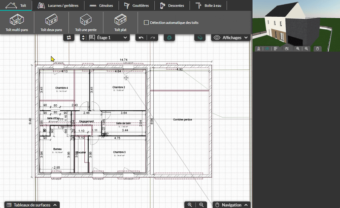Zoom in on the 3D preview
This screenshot has height=208, width=340.
coord(298,49)
